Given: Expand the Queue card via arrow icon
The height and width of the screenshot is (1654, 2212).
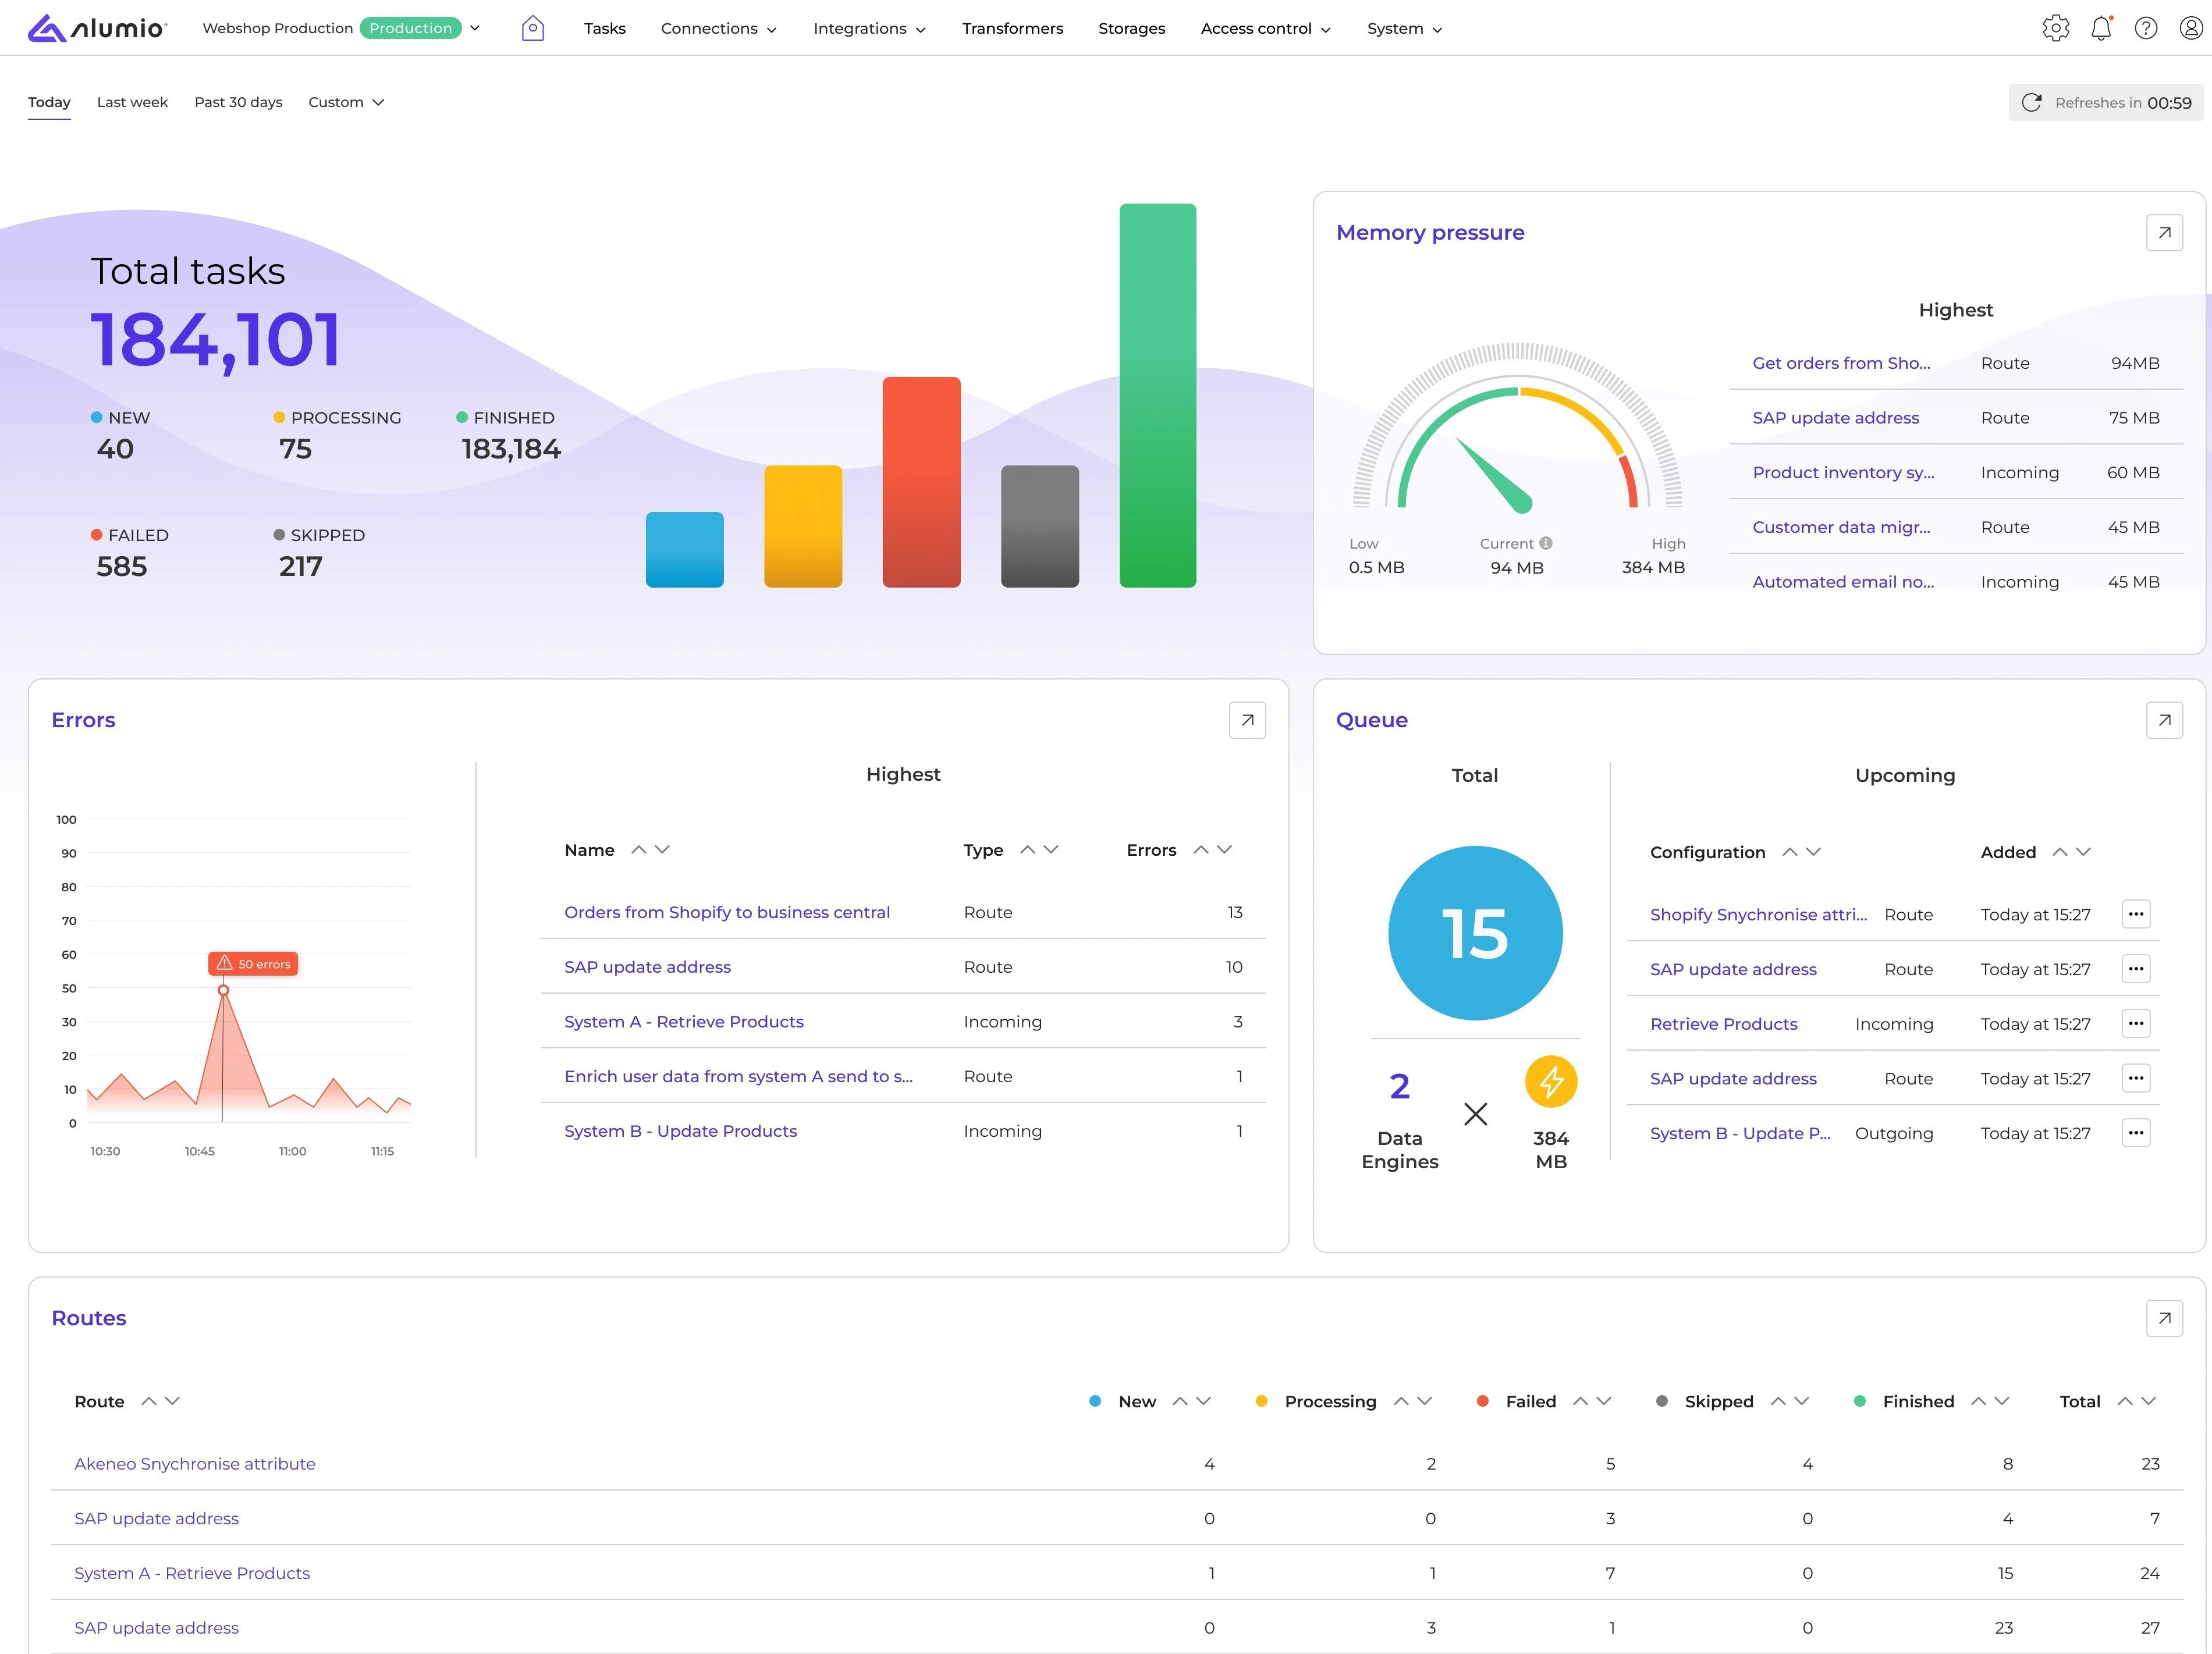Looking at the screenshot, I should coord(2164,720).
